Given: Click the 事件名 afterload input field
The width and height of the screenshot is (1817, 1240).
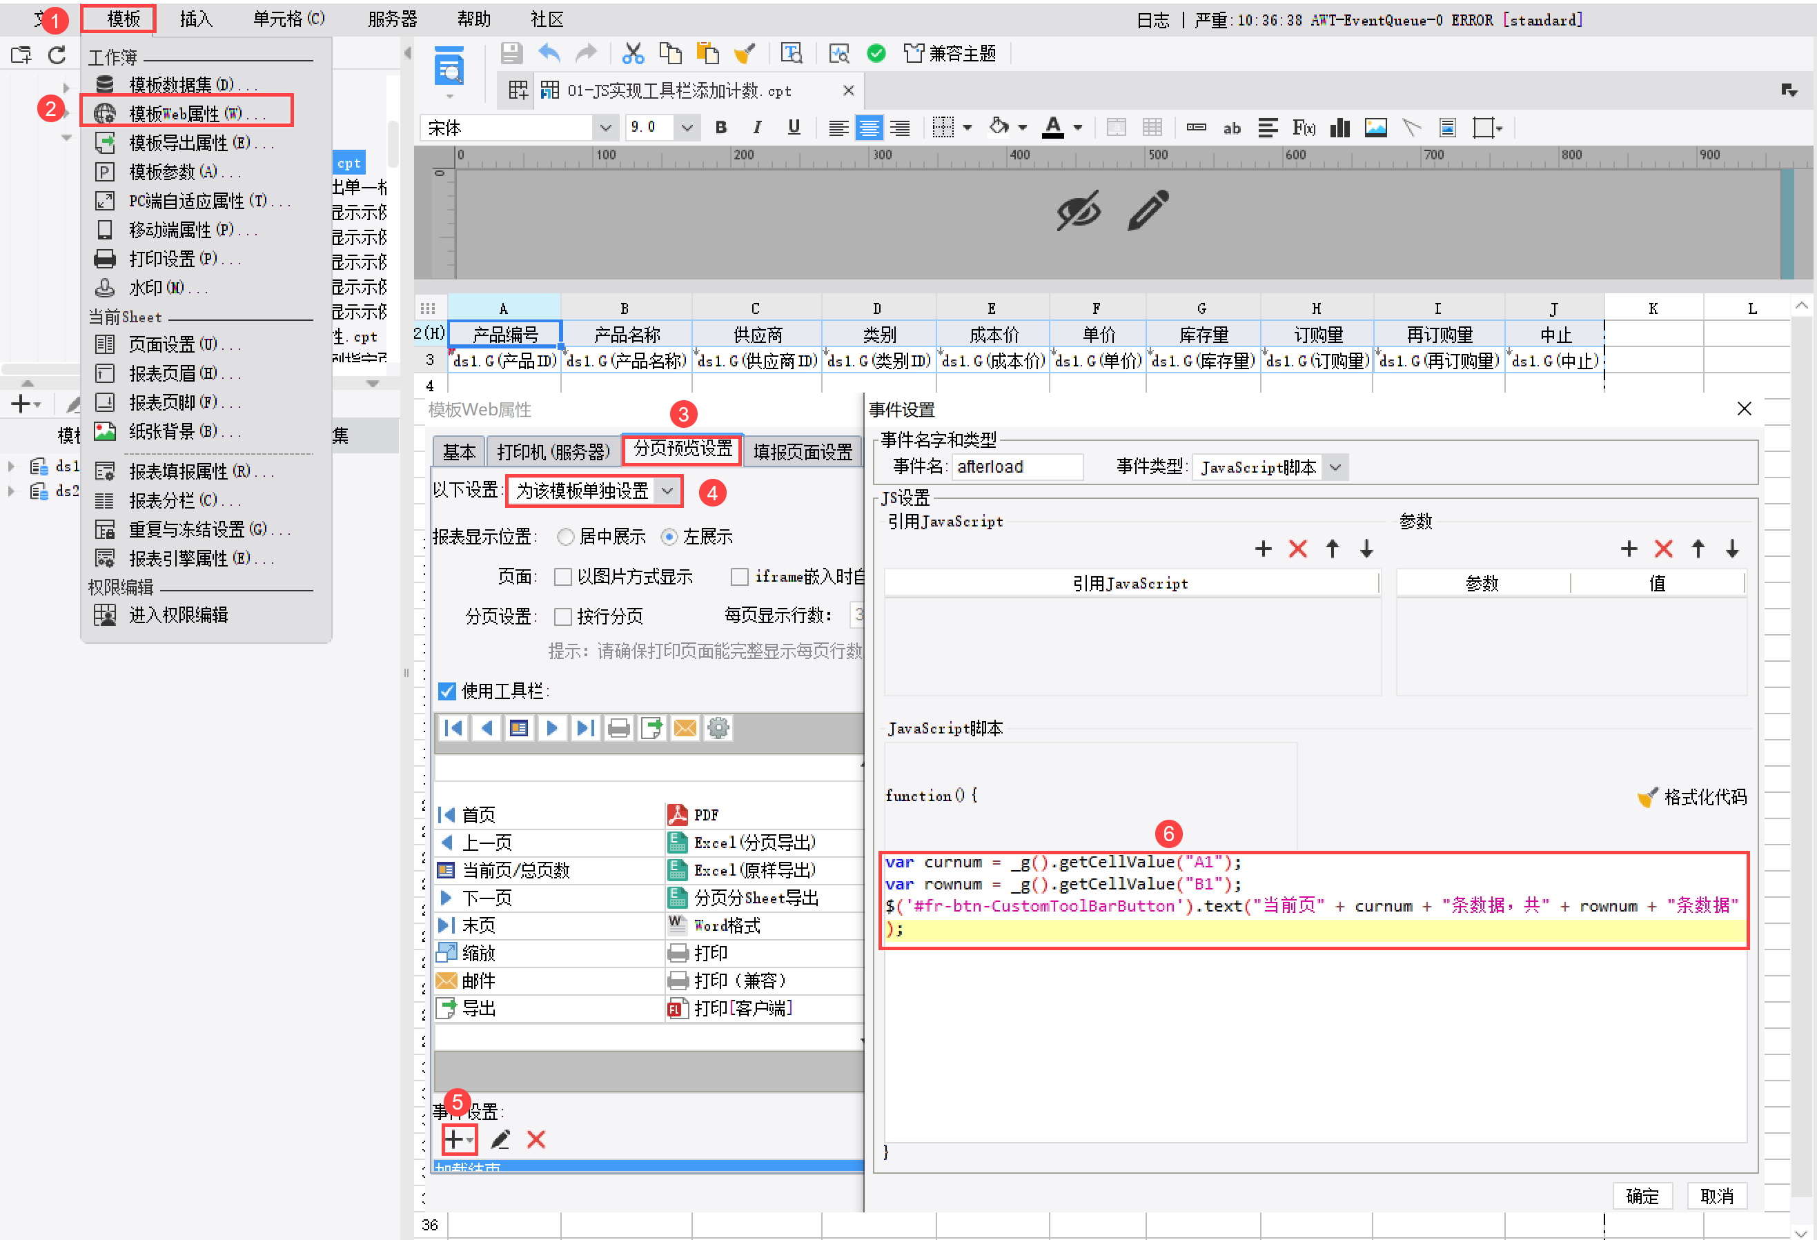Looking at the screenshot, I should point(1016,468).
